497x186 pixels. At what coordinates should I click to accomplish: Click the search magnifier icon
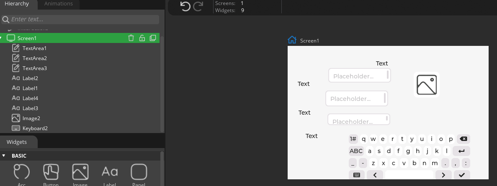(5, 20)
